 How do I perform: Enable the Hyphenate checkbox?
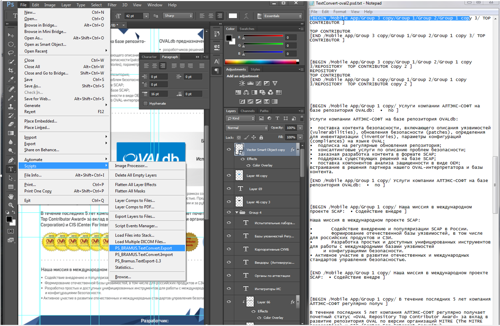point(145,103)
